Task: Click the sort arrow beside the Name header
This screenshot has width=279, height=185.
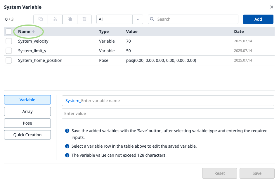Action: tap(33, 32)
